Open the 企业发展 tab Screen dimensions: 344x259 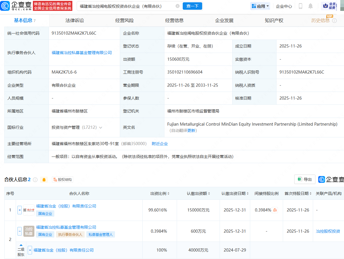pyautogui.click(x=225, y=20)
